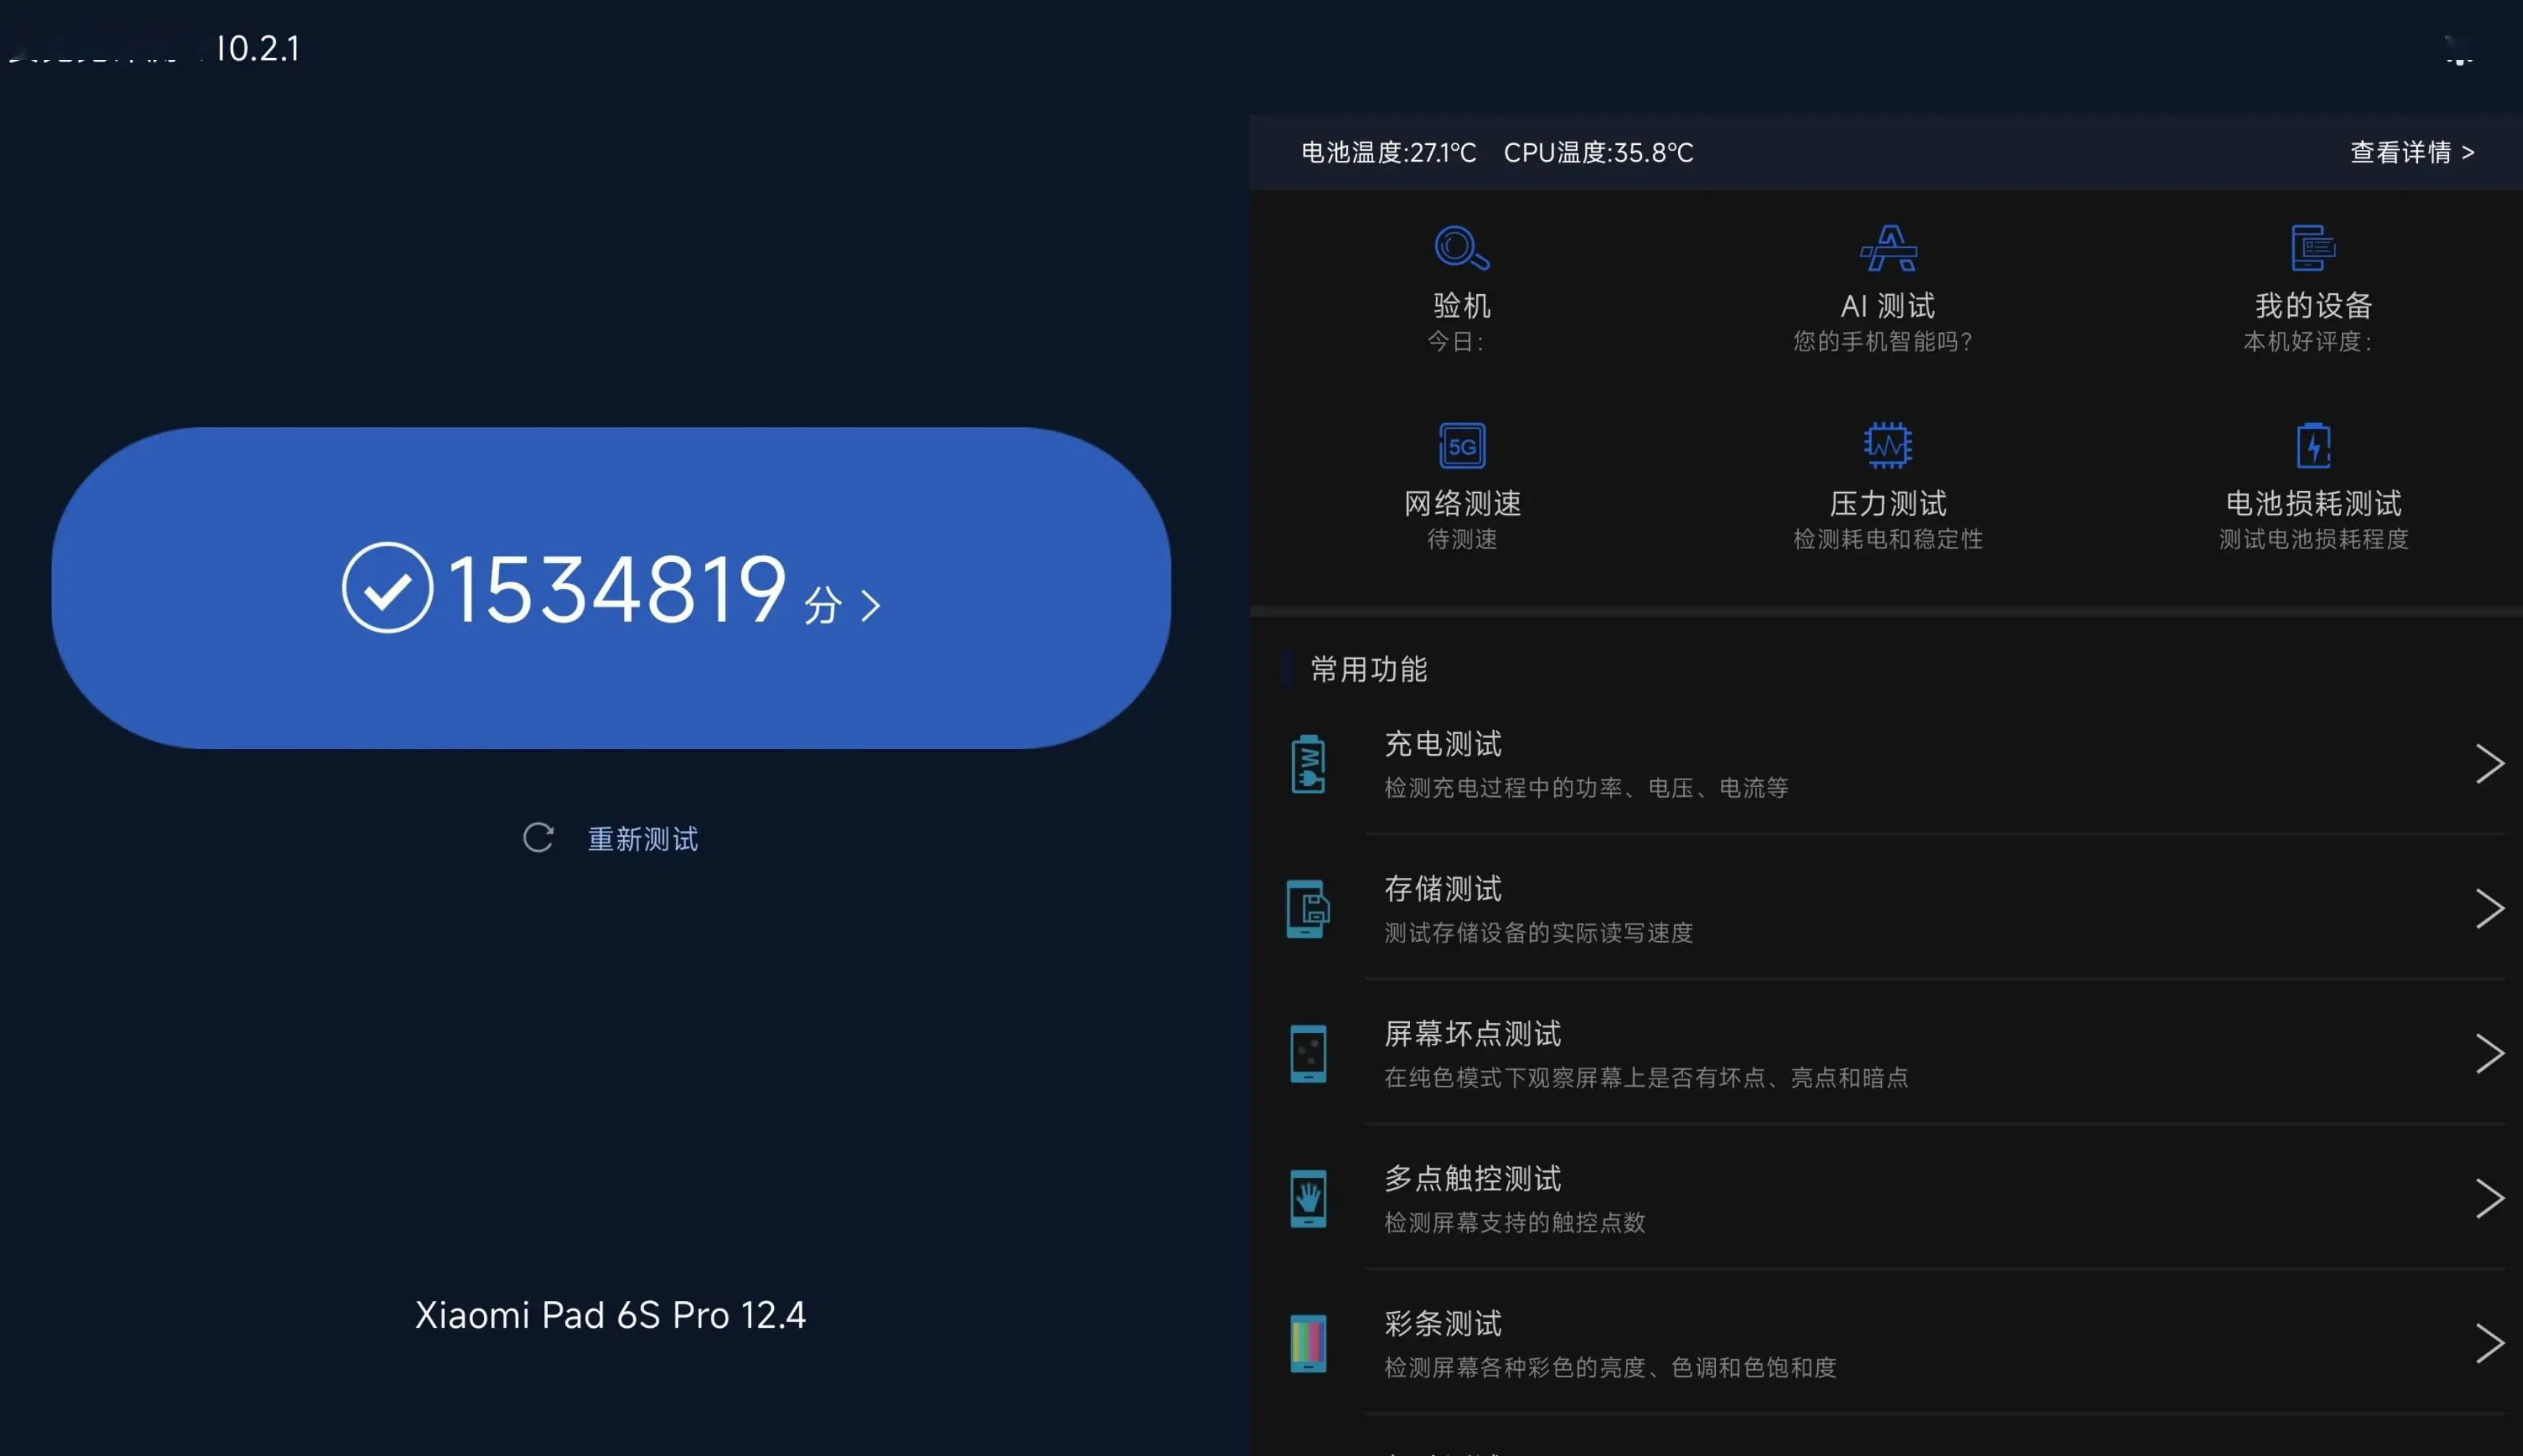Open 我的设备 device info icon
The image size is (2523, 1456).
click(x=2313, y=248)
